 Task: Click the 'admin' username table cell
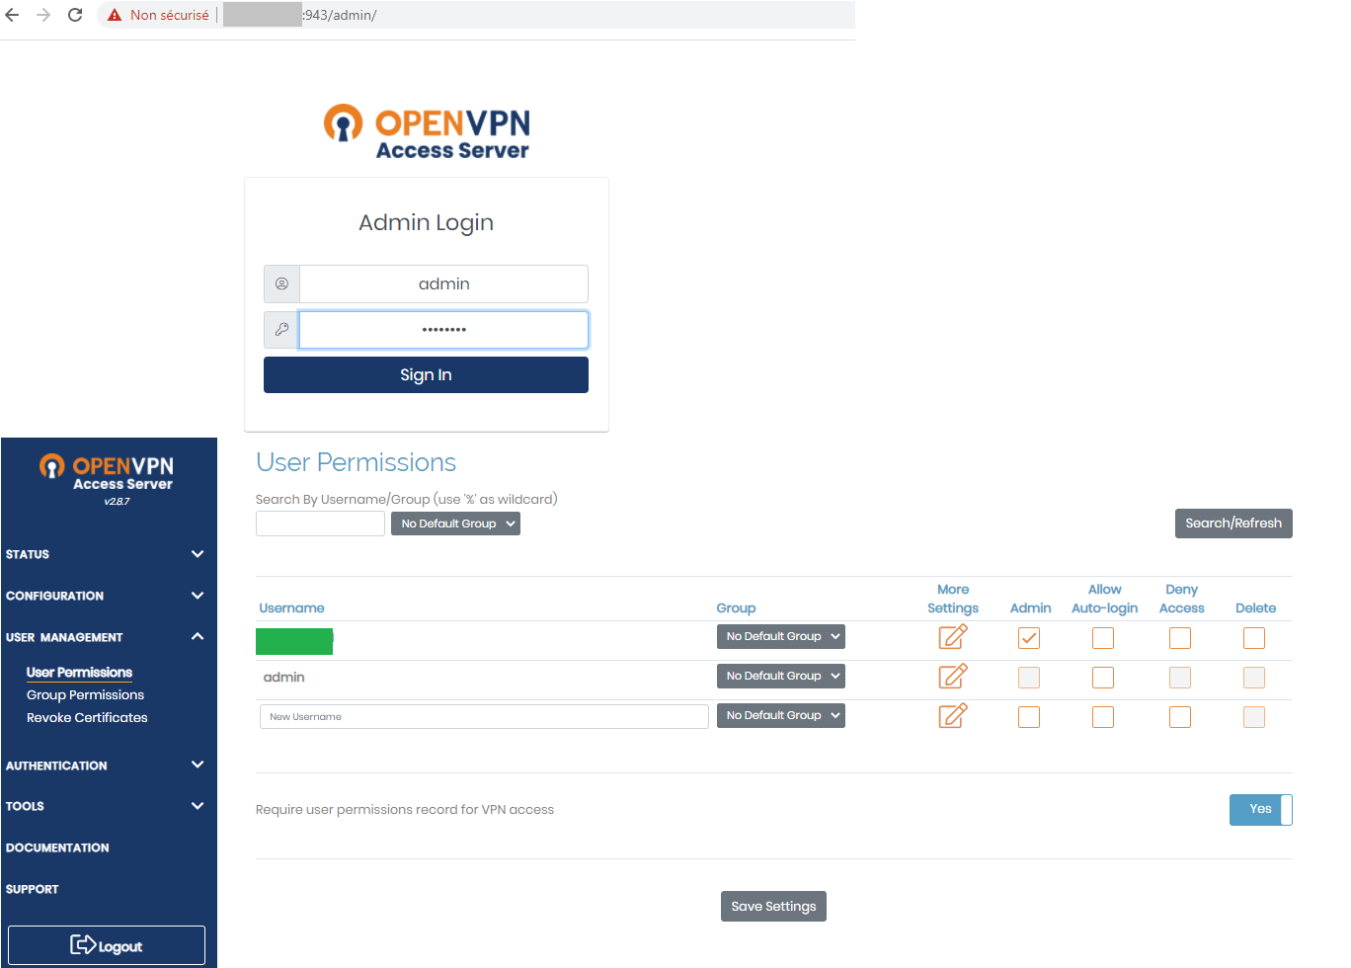coord(283,678)
